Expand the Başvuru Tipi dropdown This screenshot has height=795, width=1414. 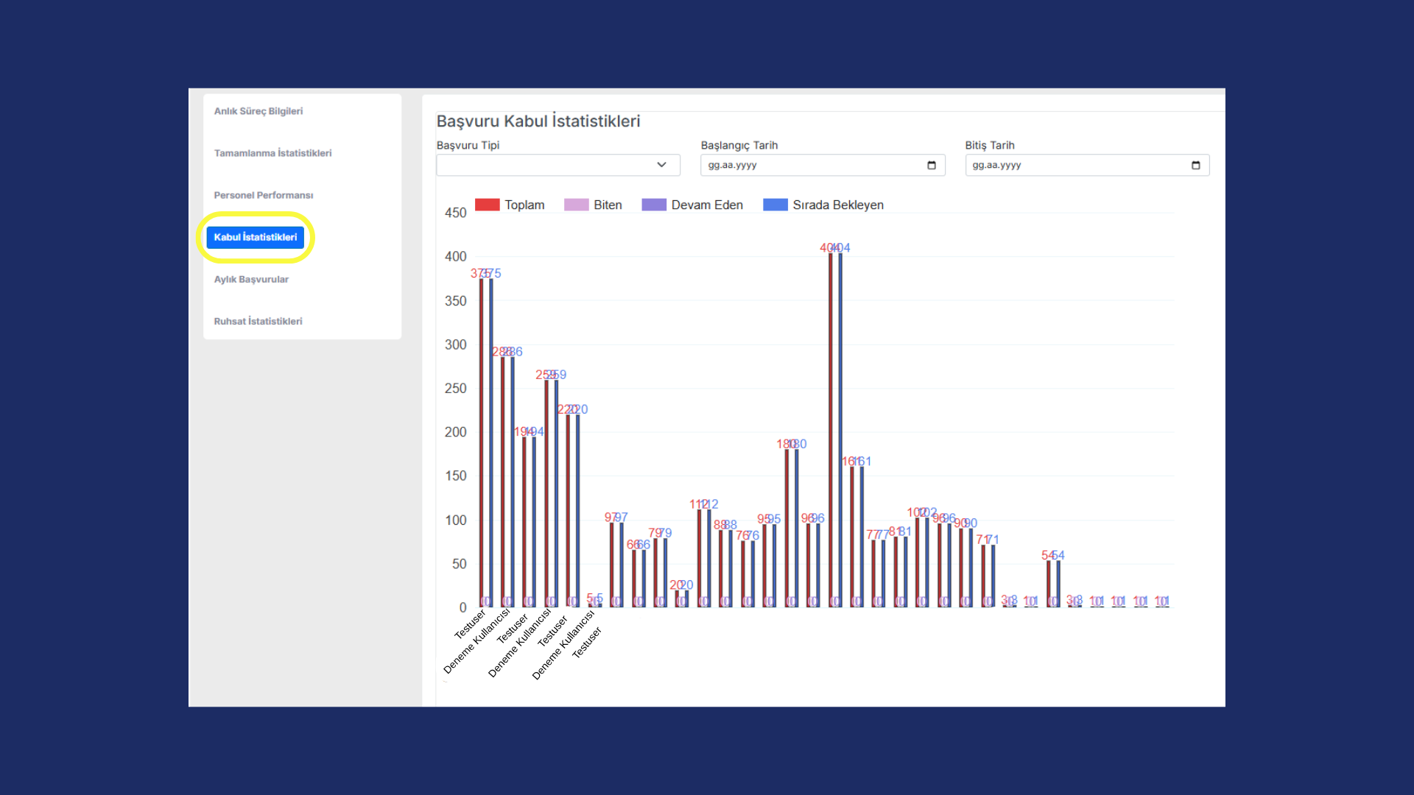pos(558,165)
